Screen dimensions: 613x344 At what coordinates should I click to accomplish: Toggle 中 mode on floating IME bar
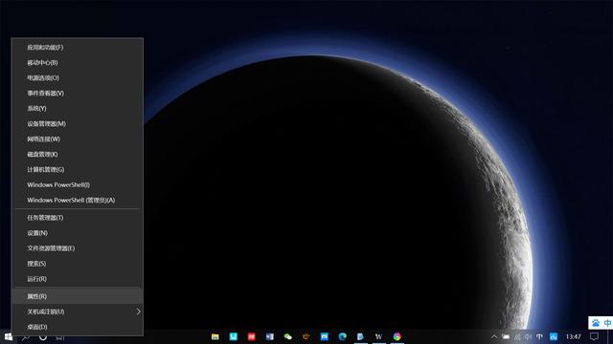[607, 323]
